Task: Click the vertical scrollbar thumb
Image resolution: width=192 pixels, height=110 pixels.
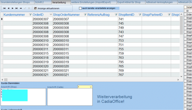Action: [181, 25]
